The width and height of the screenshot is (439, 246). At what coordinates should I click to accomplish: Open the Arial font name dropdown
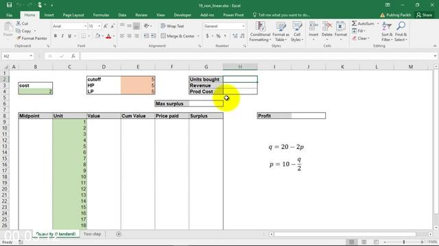85,26
